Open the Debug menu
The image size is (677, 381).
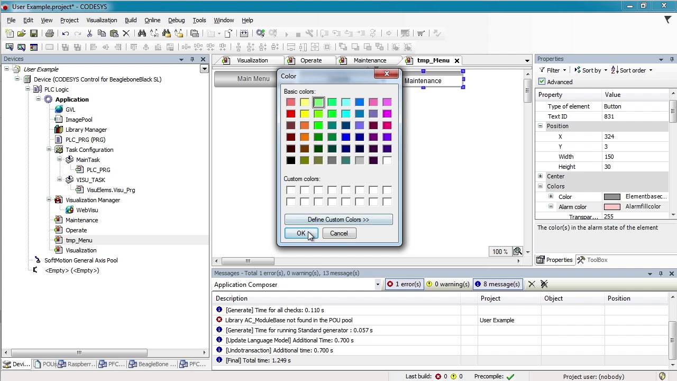pos(177,20)
